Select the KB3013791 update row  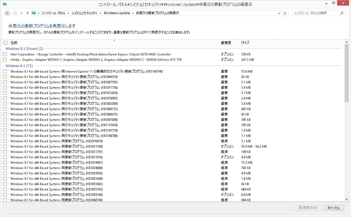[172, 152]
